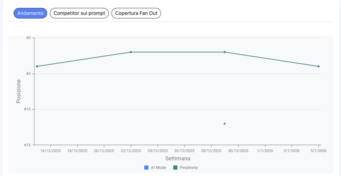
Task: Click the blue AI Mode legend square
Action: 146,168
